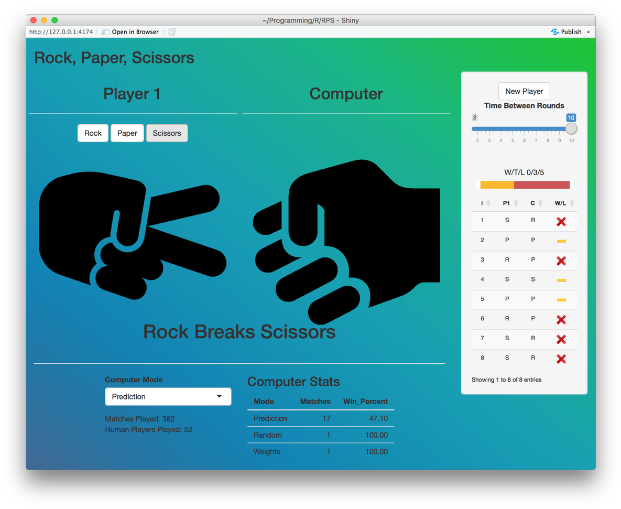Sort table by the i column
Screen dimensions: 621x509
(x=485, y=203)
